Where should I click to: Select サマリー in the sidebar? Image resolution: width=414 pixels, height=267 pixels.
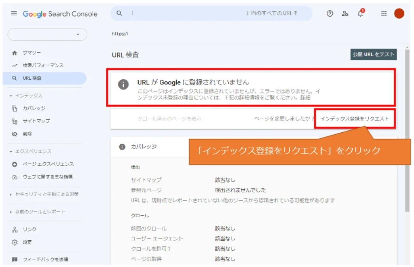32,53
